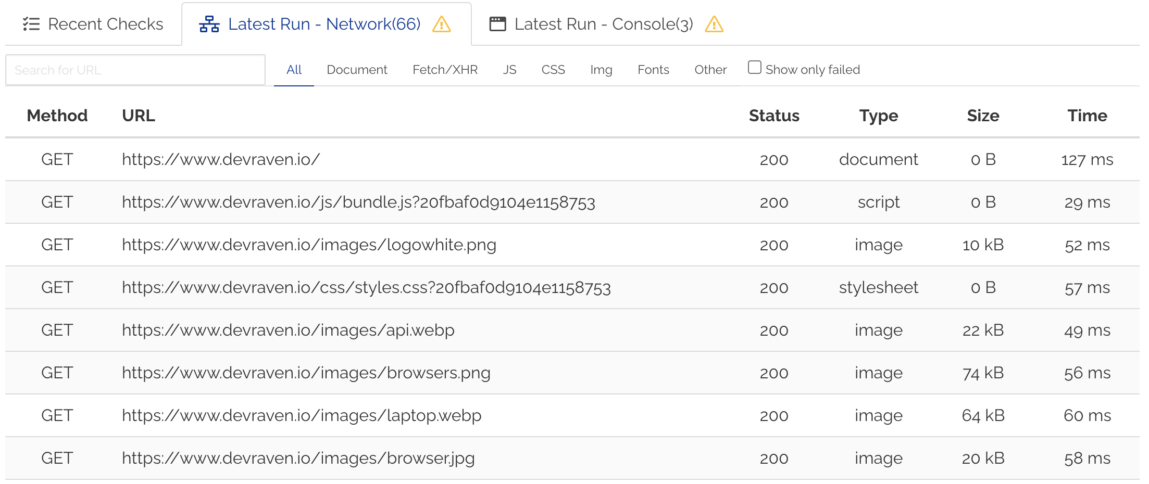The width and height of the screenshot is (1149, 484).
Task: Click the calendar icon on the Console tab
Action: coord(498,23)
